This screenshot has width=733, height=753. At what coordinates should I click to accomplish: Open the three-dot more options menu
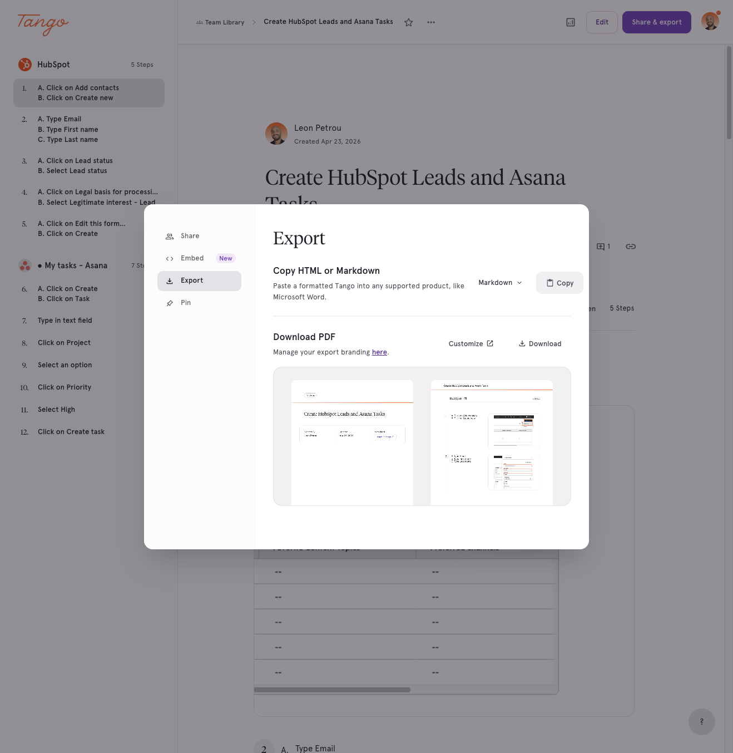click(x=431, y=22)
